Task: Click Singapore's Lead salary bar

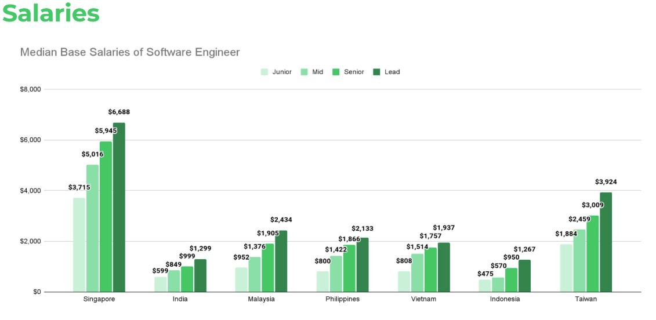Action: [x=119, y=207]
